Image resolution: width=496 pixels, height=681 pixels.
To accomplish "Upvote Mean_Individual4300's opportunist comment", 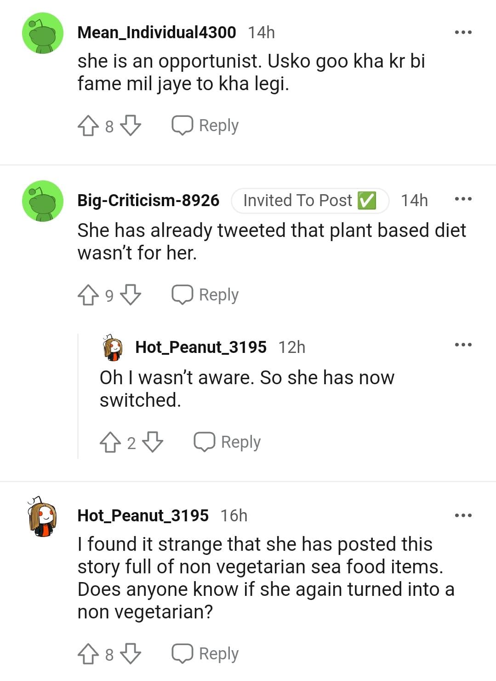I will point(88,126).
